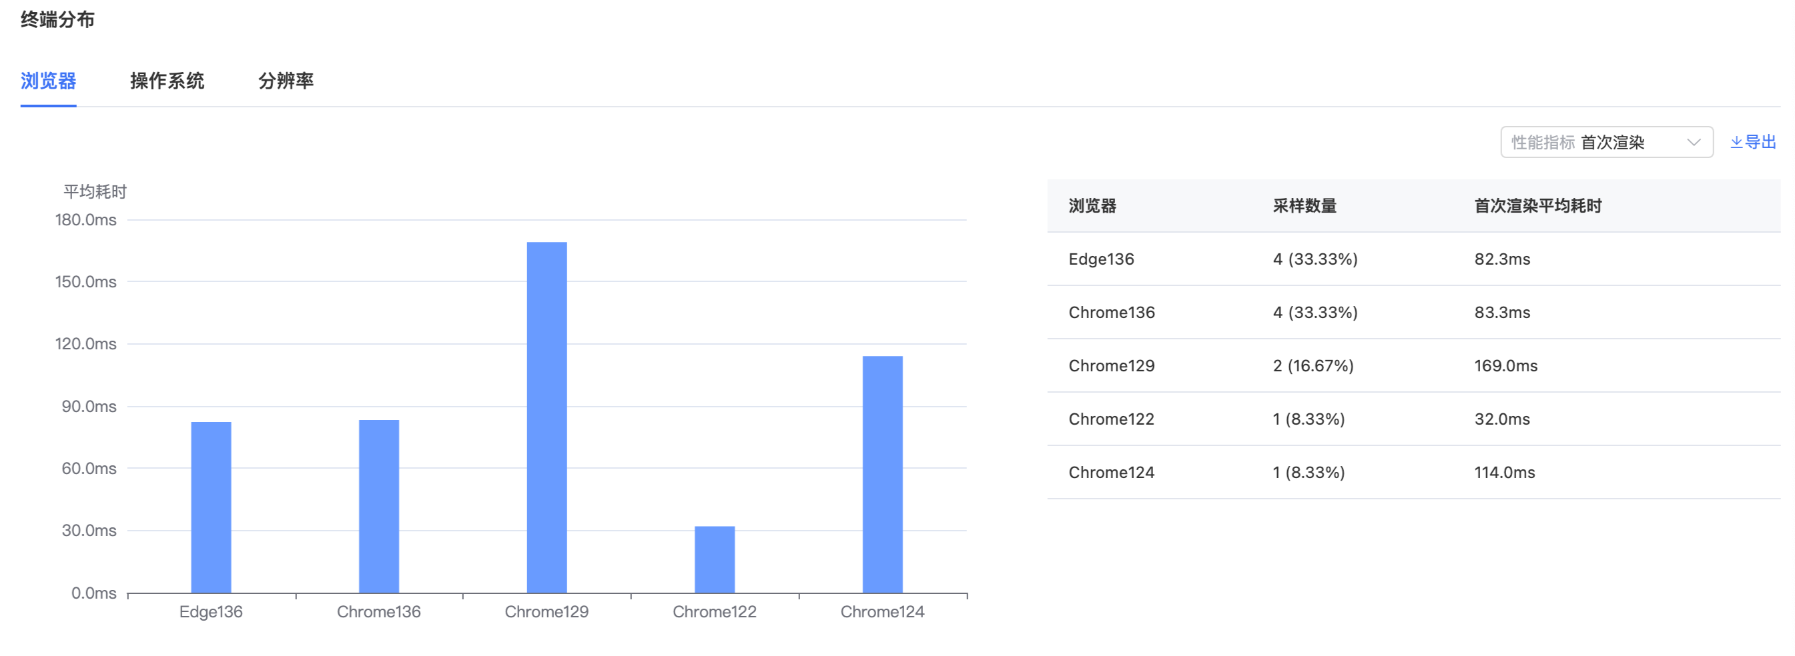Click the 2 (16.67%) sample count cell
Screen dimensions: 1795x656
pyautogui.click(x=1313, y=365)
